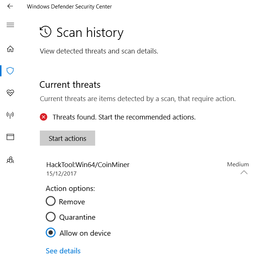Select the Quarantine action option
256x260 pixels.
tap(51, 217)
